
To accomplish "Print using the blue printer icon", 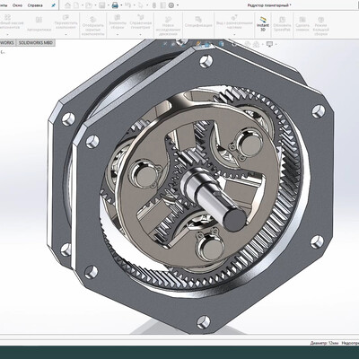I will click(x=115, y=5).
